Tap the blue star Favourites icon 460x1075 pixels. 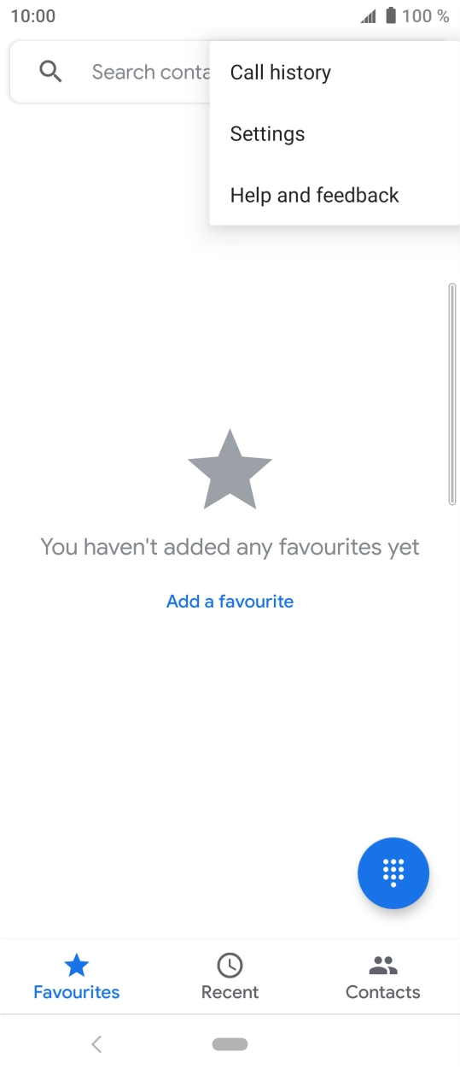tap(77, 966)
